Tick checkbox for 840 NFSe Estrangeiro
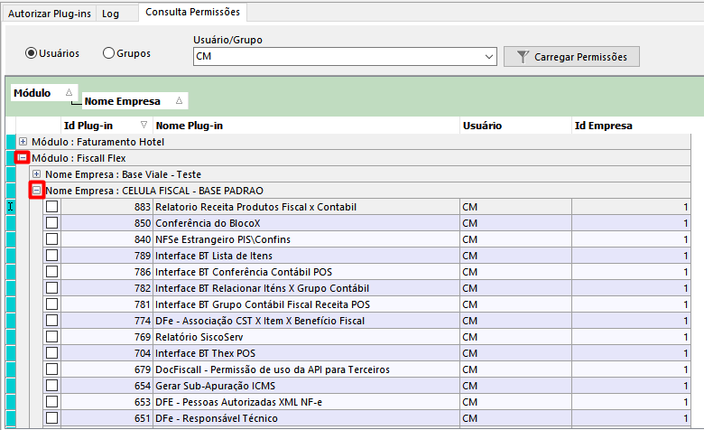The width and height of the screenshot is (704, 430). (x=52, y=239)
